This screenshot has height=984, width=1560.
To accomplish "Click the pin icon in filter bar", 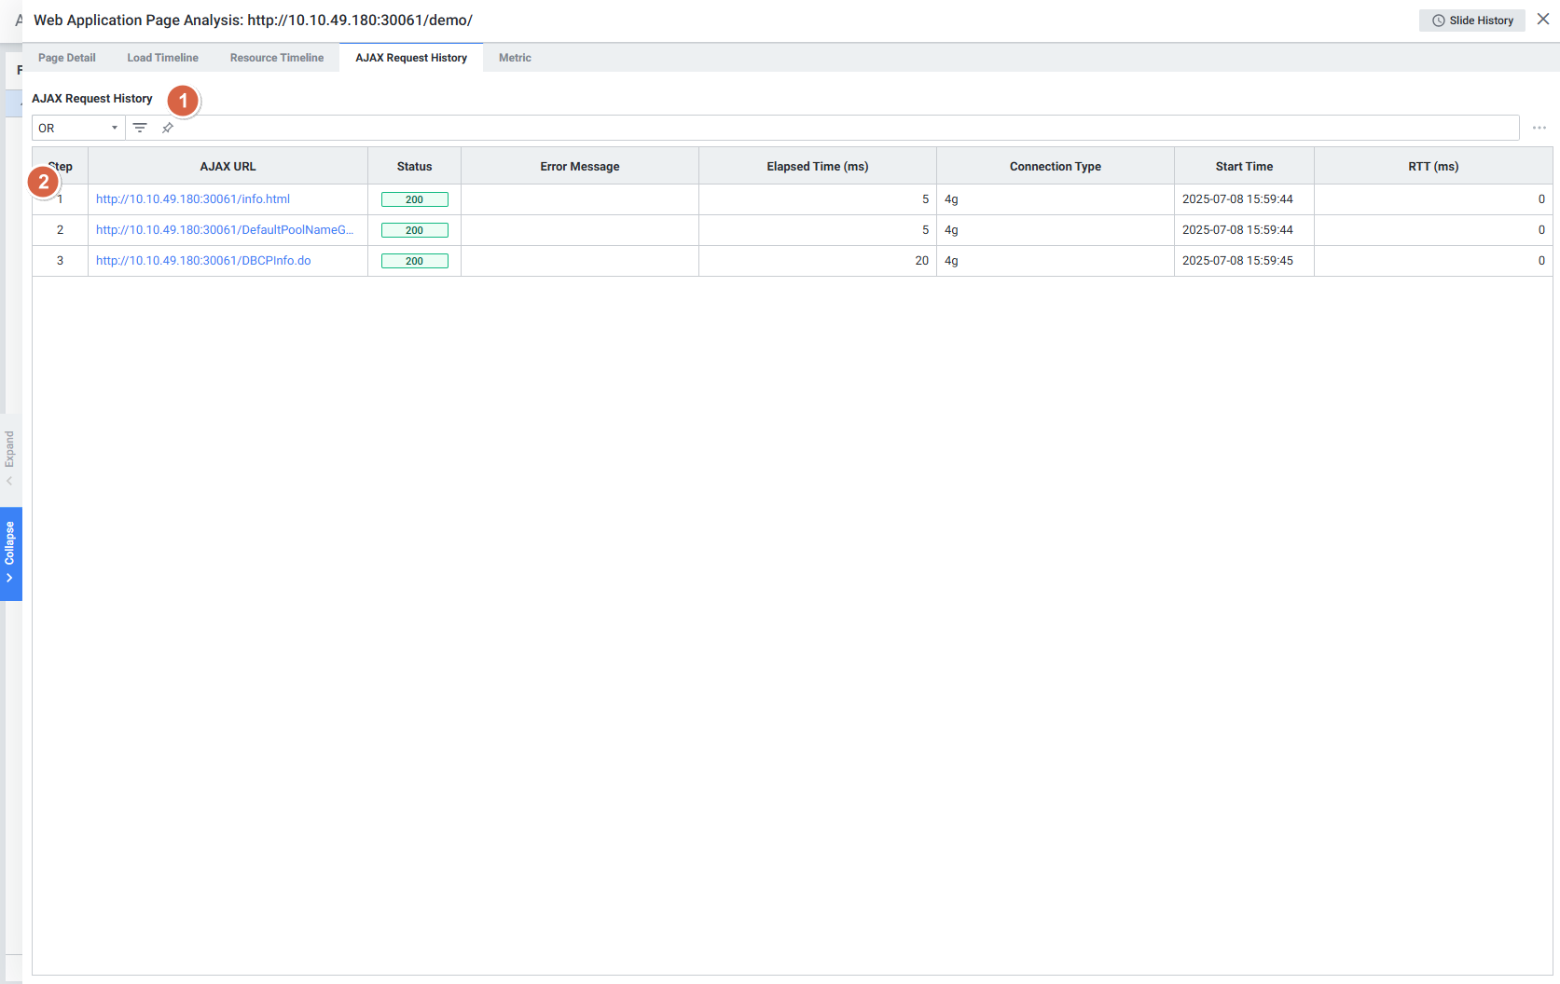I will (168, 128).
